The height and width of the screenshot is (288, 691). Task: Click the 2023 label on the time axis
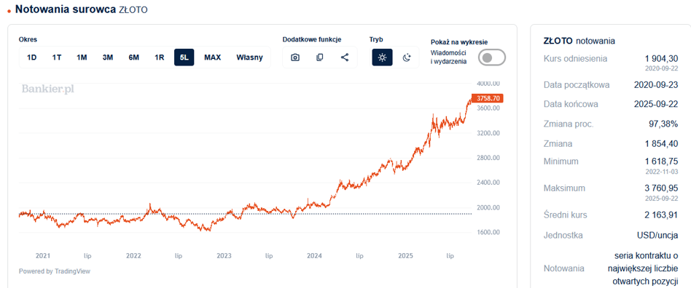tap(224, 255)
